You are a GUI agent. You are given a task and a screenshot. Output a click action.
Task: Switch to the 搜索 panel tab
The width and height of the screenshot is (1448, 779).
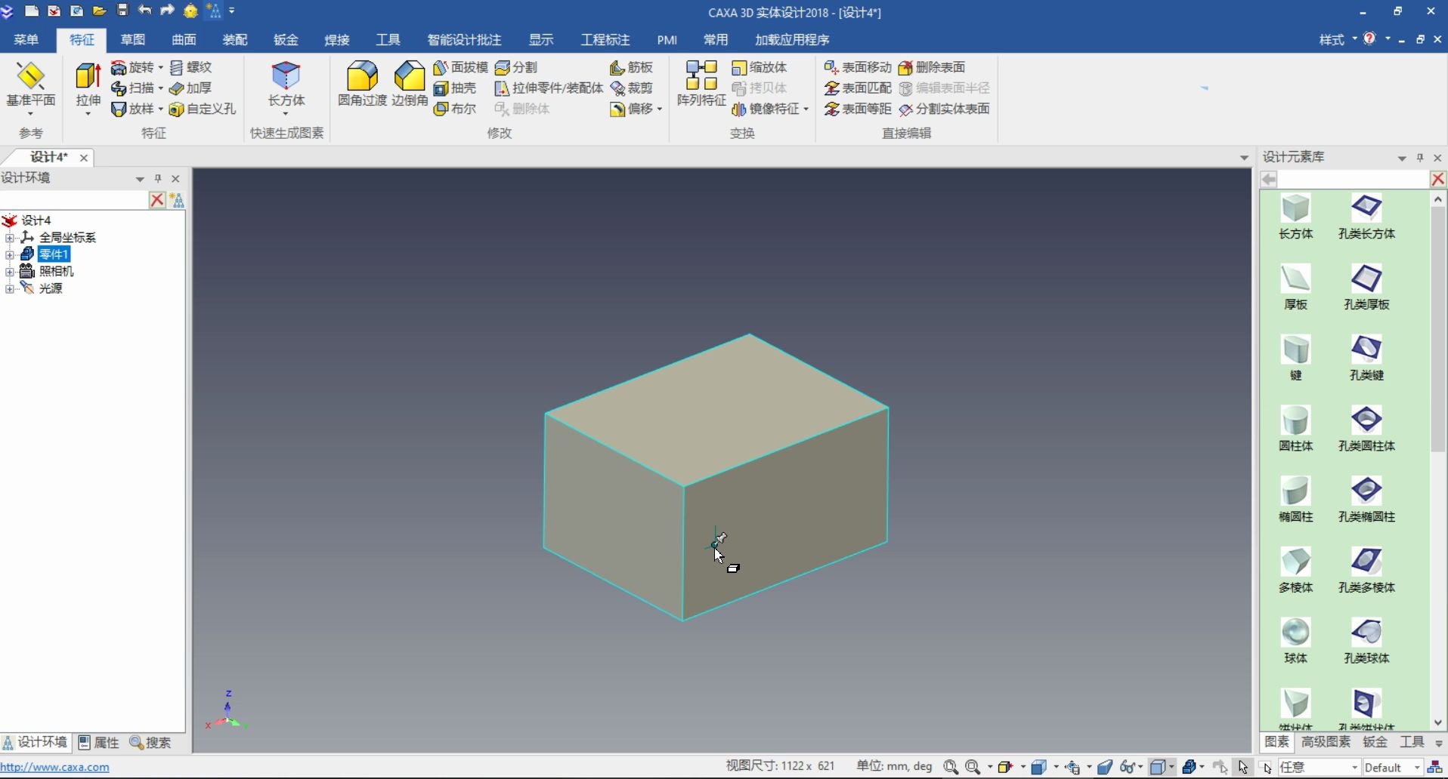tap(150, 743)
